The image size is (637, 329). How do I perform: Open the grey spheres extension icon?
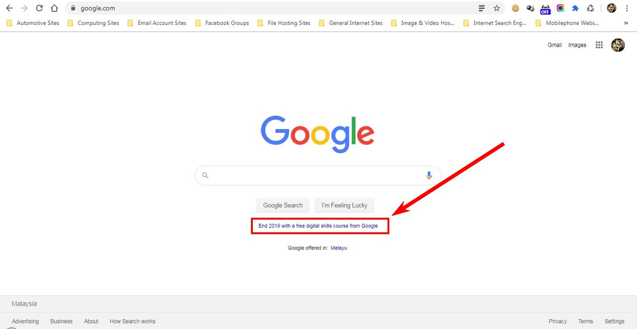531,8
